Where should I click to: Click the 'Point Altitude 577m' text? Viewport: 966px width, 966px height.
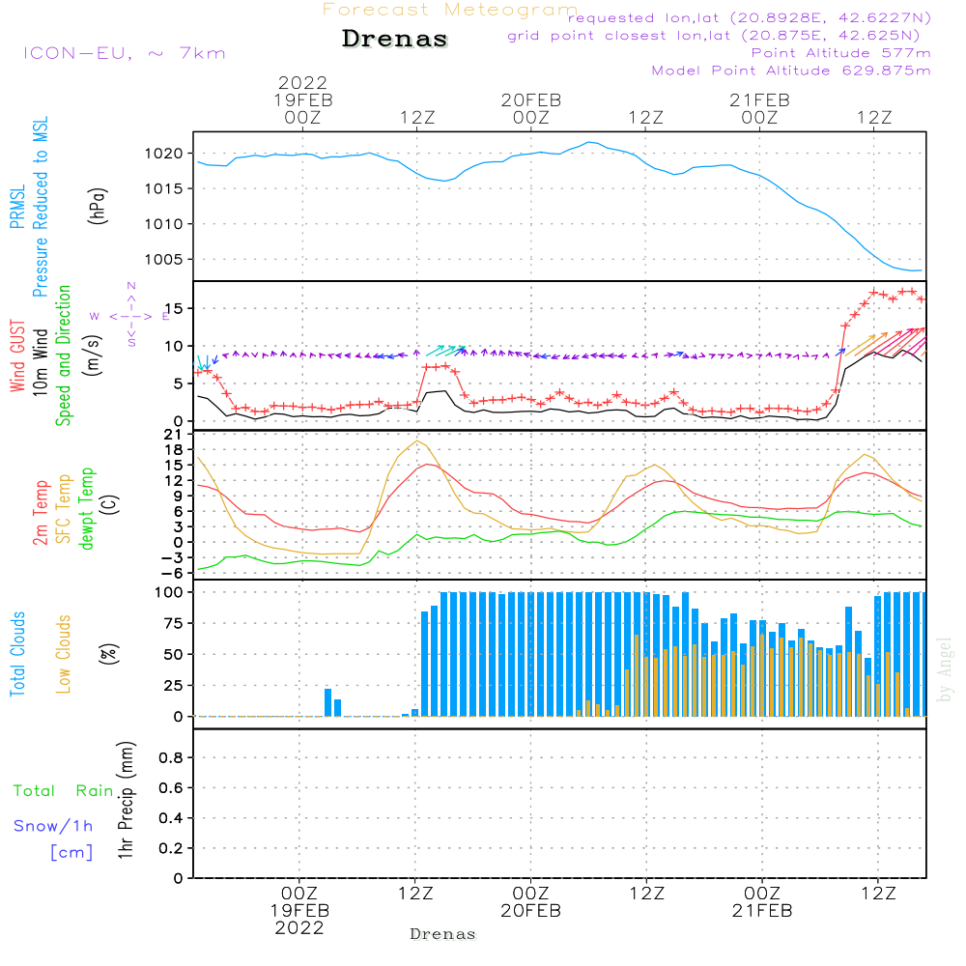[x=841, y=53]
